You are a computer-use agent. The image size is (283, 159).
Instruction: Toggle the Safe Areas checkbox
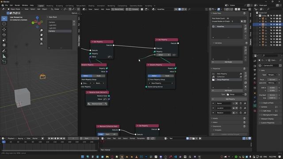coord(262,111)
